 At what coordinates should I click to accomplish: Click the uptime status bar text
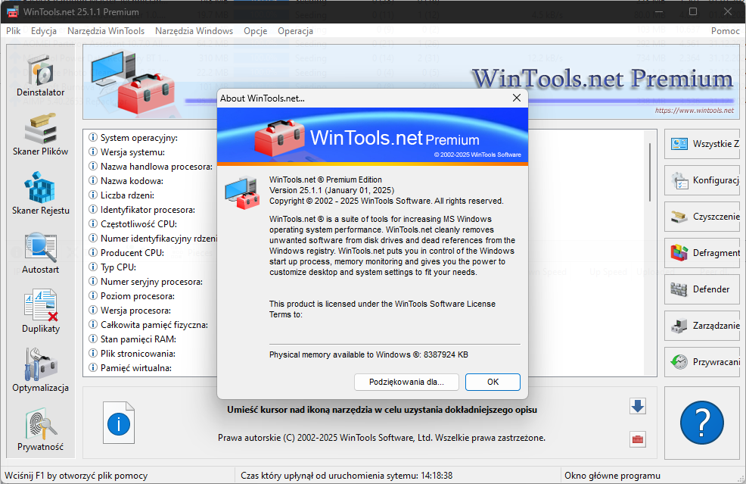click(347, 476)
